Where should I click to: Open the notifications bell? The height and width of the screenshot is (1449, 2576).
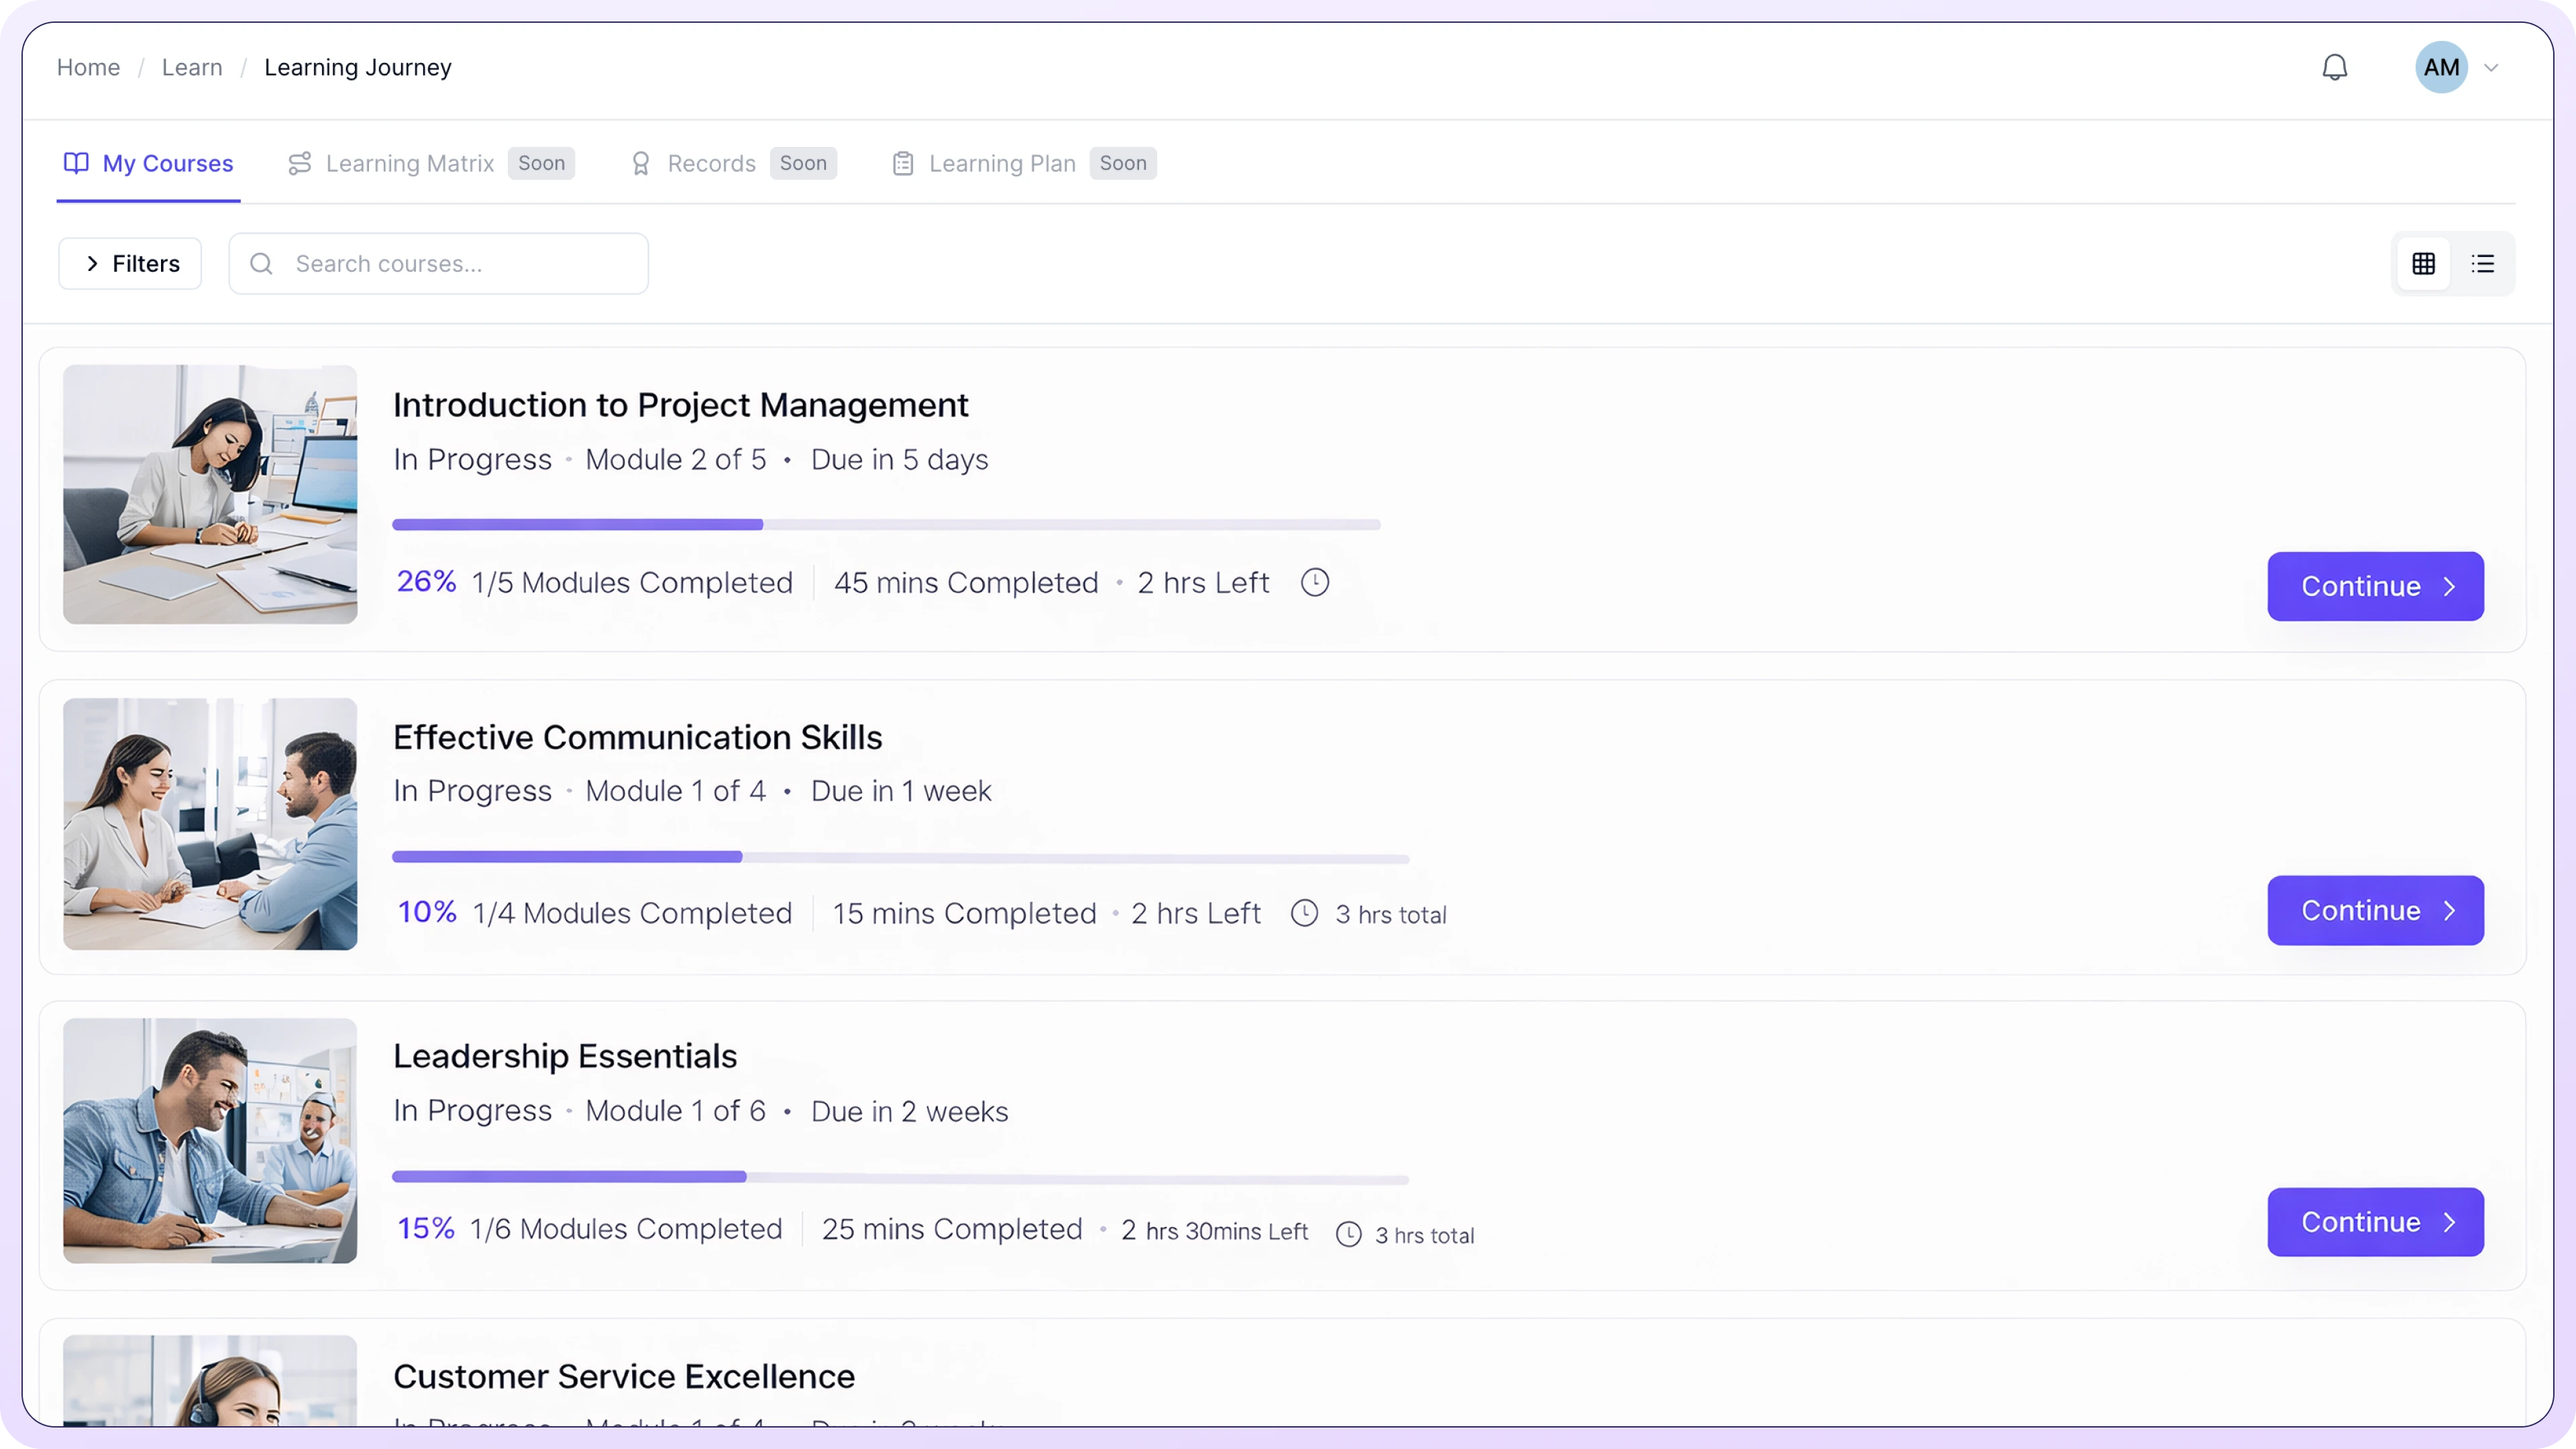(x=2334, y=67)
